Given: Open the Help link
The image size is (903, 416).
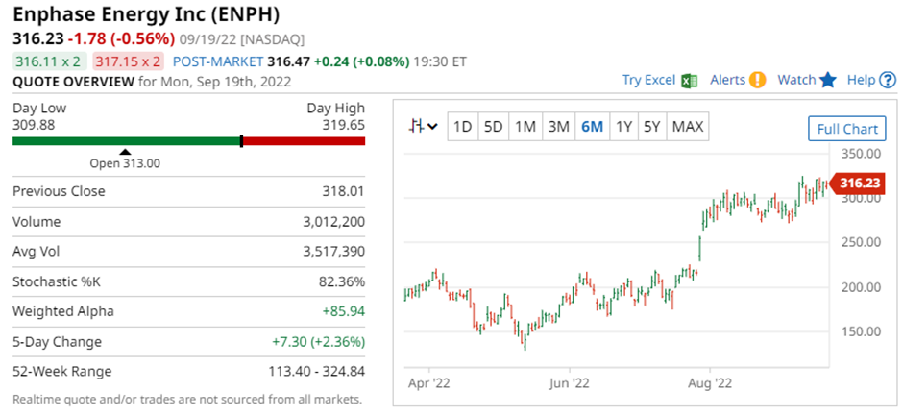Looking at the screenshot, I should pos(861,81).
